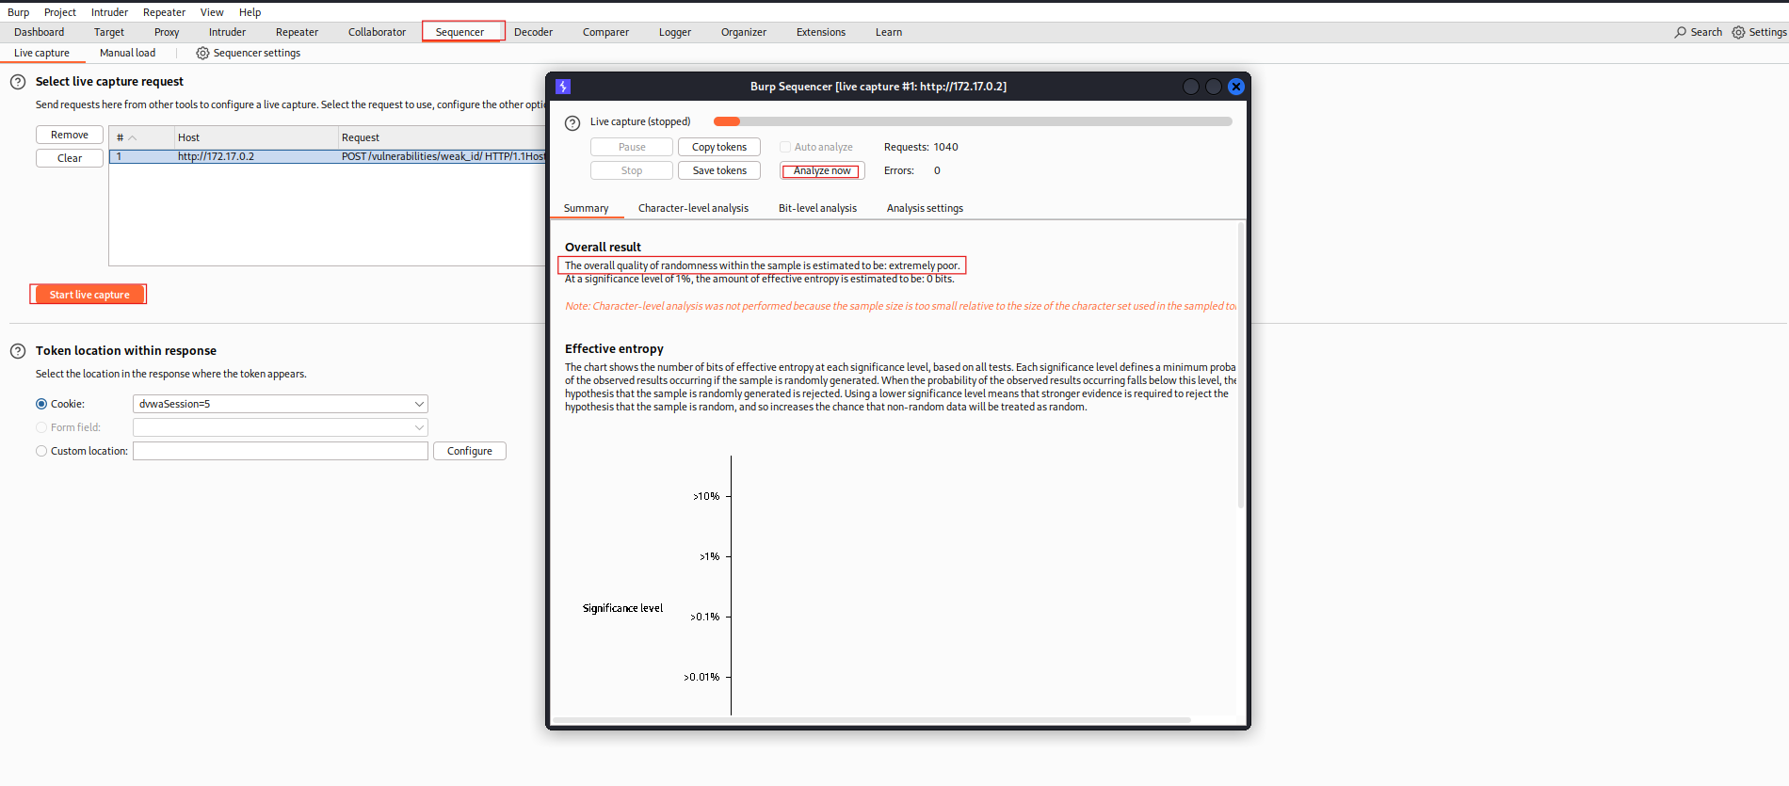Switch to the Sequencer tab
1789x786 pixels.
(459, 32)
